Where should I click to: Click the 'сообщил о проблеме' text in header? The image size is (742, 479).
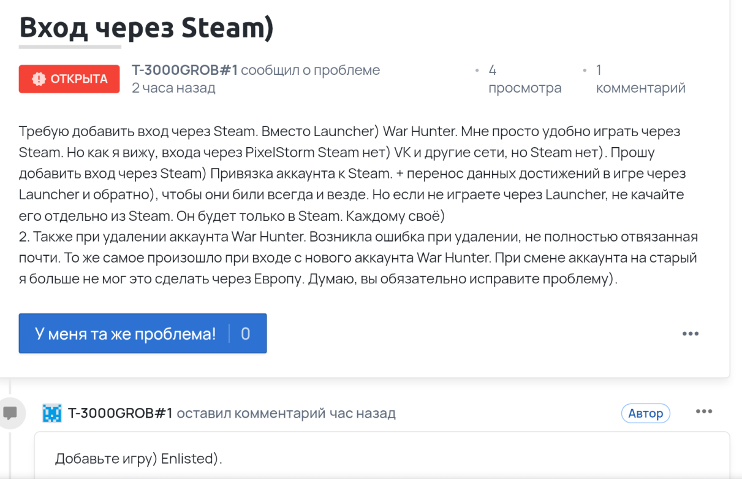coord(310,71)
